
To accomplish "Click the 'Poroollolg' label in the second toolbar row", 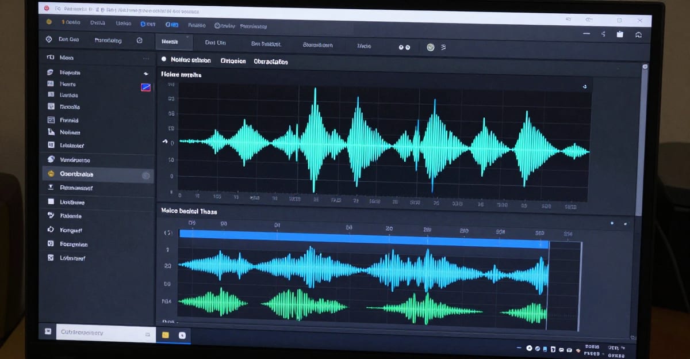I will pyautogui.click(x=108, y=40).
